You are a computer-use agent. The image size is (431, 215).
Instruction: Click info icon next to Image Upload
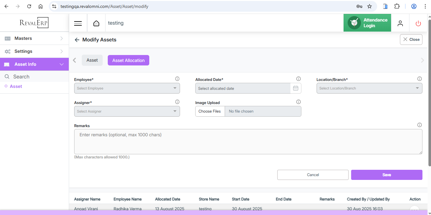[x=298, y=102]
